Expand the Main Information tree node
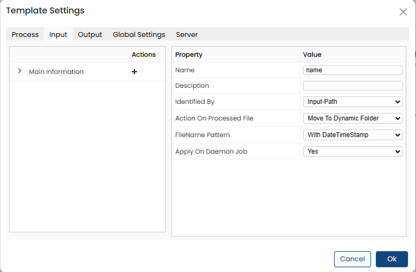The image size is (416, 272). click(20, 71)
